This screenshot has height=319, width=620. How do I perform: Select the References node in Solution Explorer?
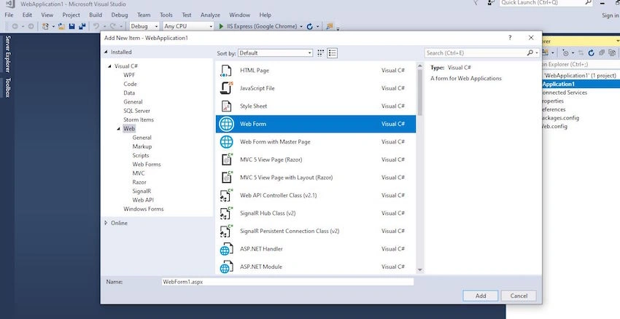[553, 109]
